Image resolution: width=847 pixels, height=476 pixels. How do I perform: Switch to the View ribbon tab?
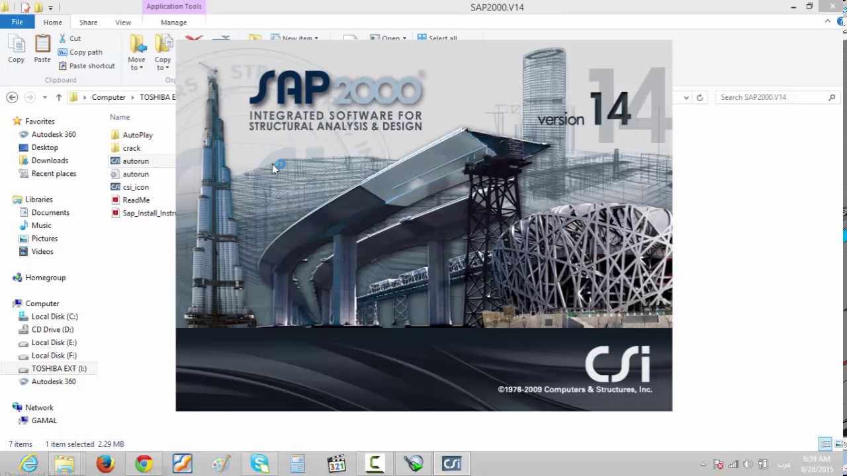[123, 22]
